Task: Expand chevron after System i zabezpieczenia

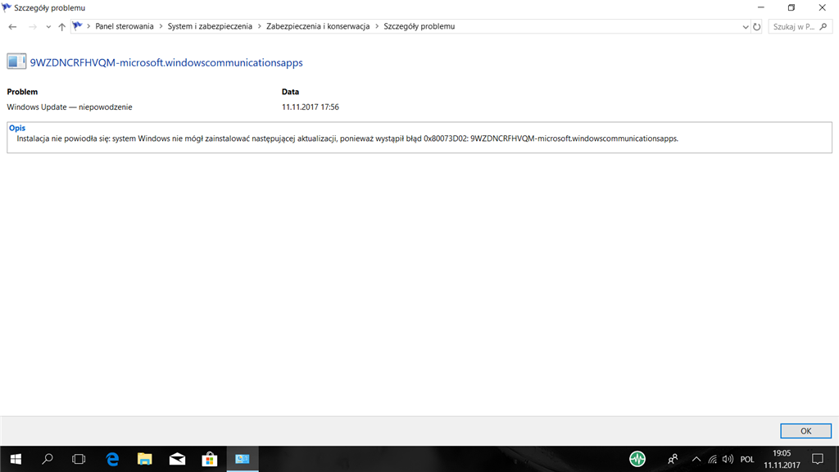Action: (x=260, y=26)
